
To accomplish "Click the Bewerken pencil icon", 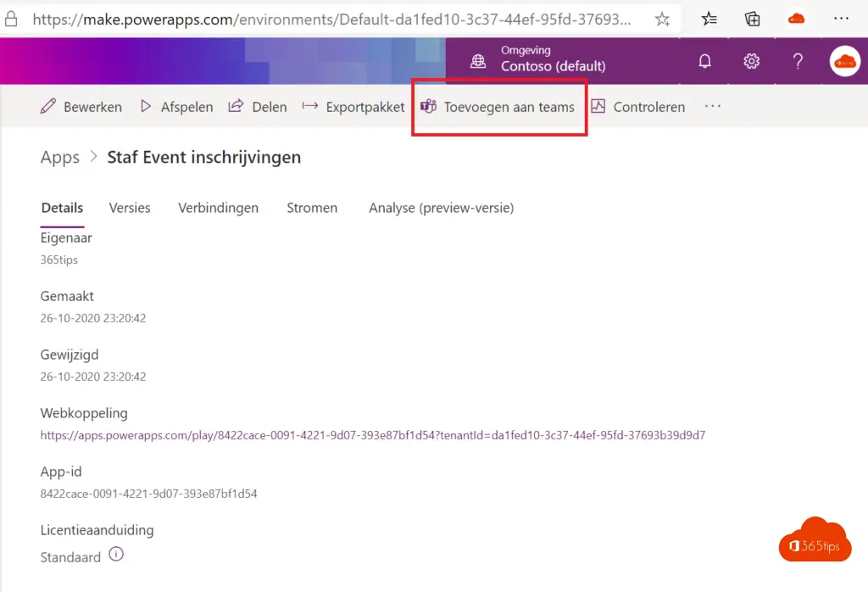I will 48,106.
